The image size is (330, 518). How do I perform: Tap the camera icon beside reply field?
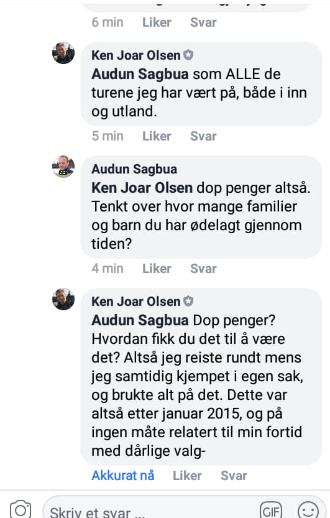coord(21,509)
